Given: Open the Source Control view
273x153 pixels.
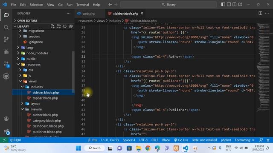Looking at the screenshot, I should coord(6,40).
